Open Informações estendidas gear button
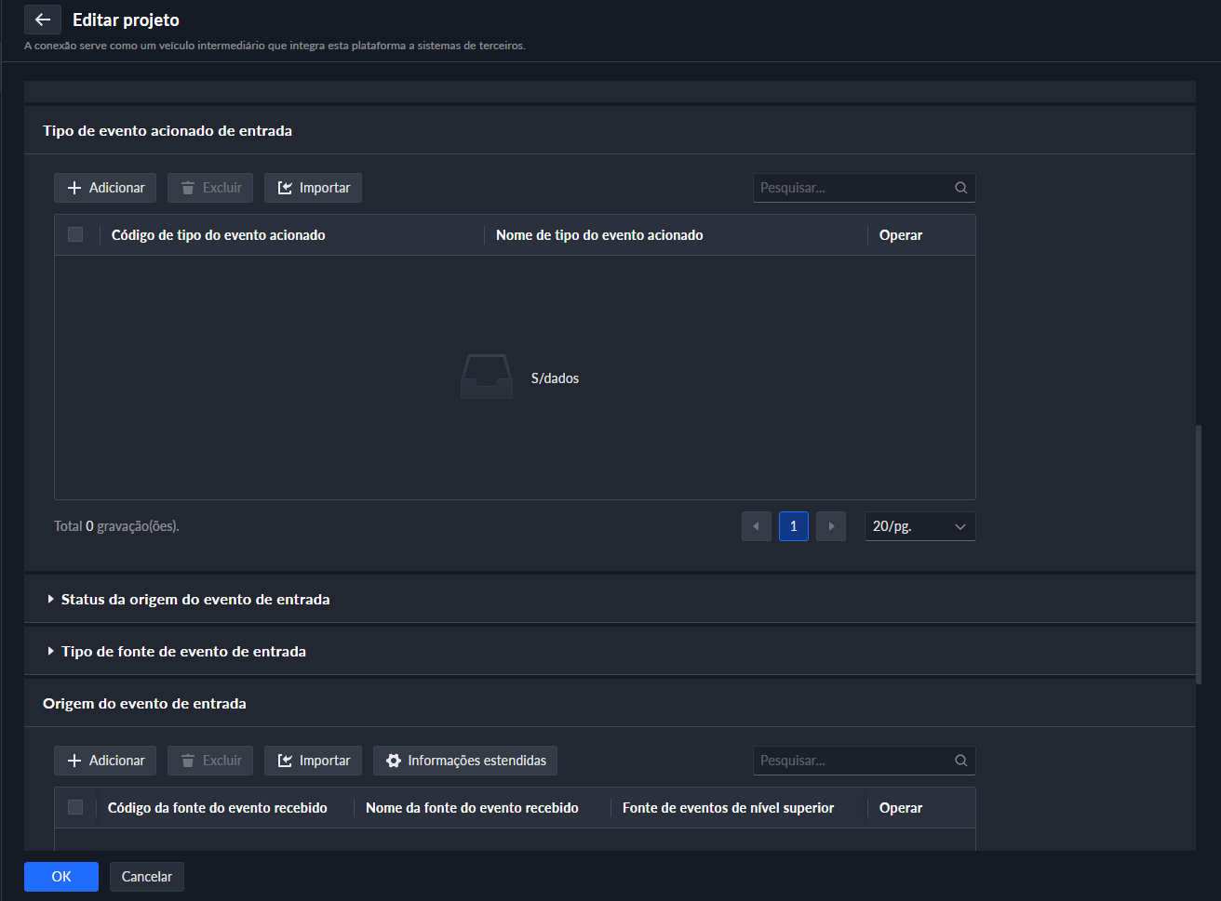This screenshot has height=901, width=1221. tap(465, 761)
